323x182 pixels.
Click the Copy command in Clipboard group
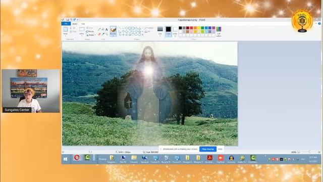point(73,31)
